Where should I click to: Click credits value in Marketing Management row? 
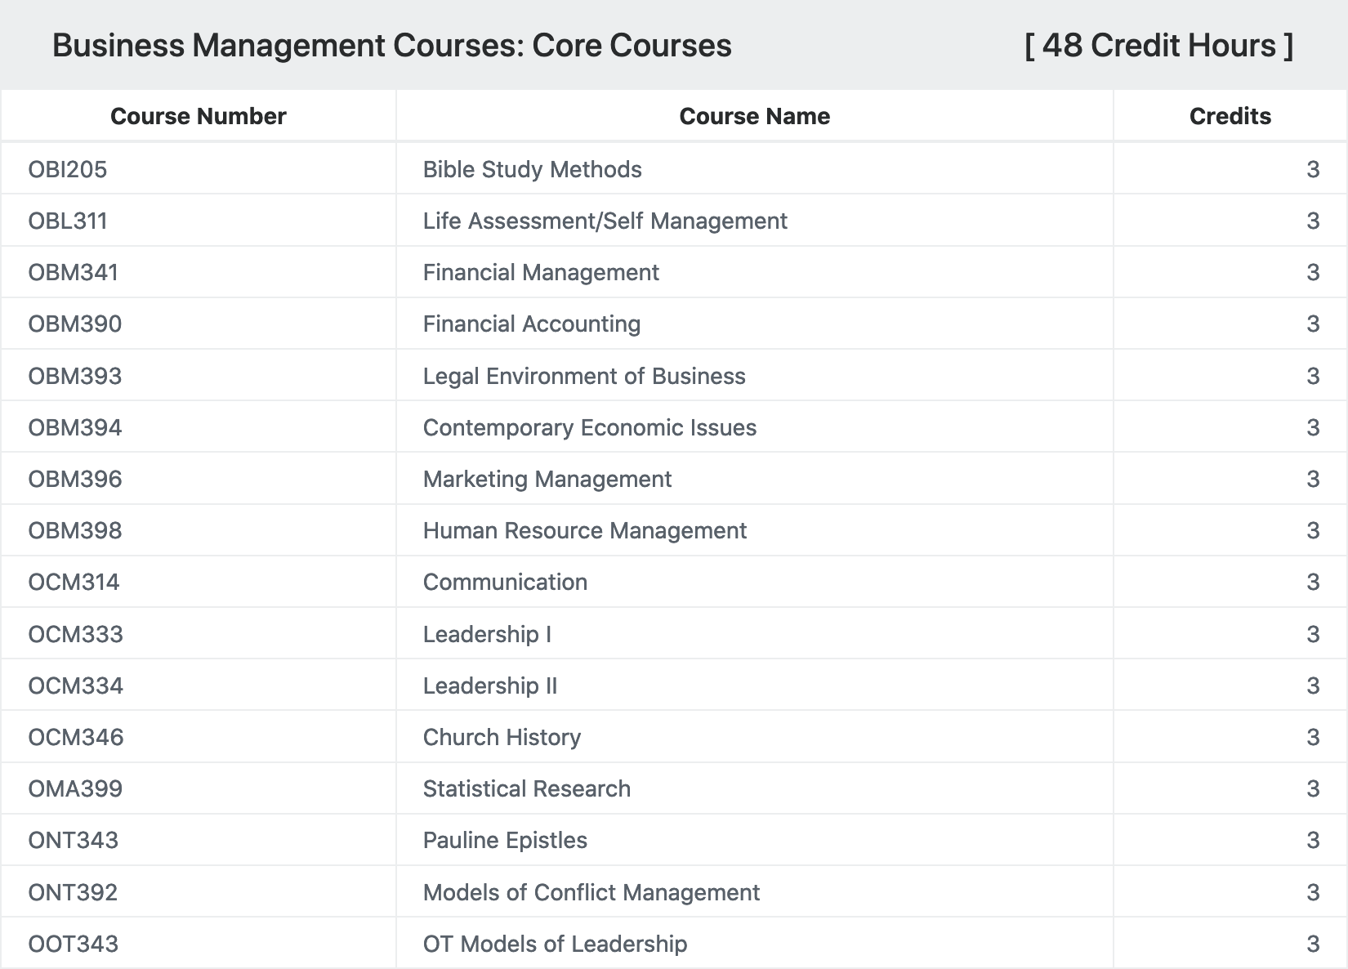(x=1313, y=479)
